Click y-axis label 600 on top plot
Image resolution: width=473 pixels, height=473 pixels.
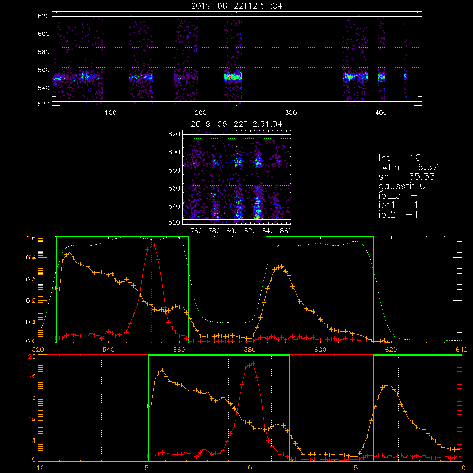[44, 34]
